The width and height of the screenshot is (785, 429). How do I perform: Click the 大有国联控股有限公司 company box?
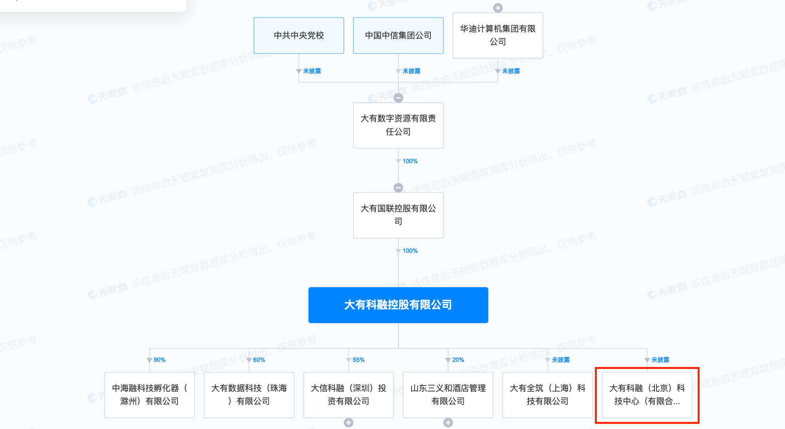coord(398,215)
